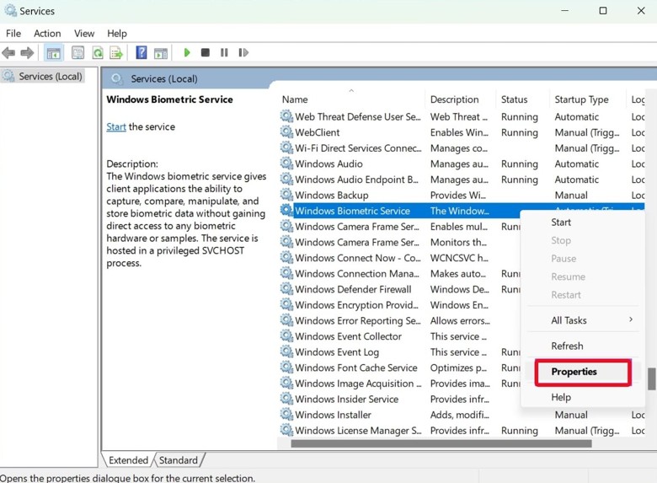Click gear icon beside Windows Event Log

pos(286,352)
